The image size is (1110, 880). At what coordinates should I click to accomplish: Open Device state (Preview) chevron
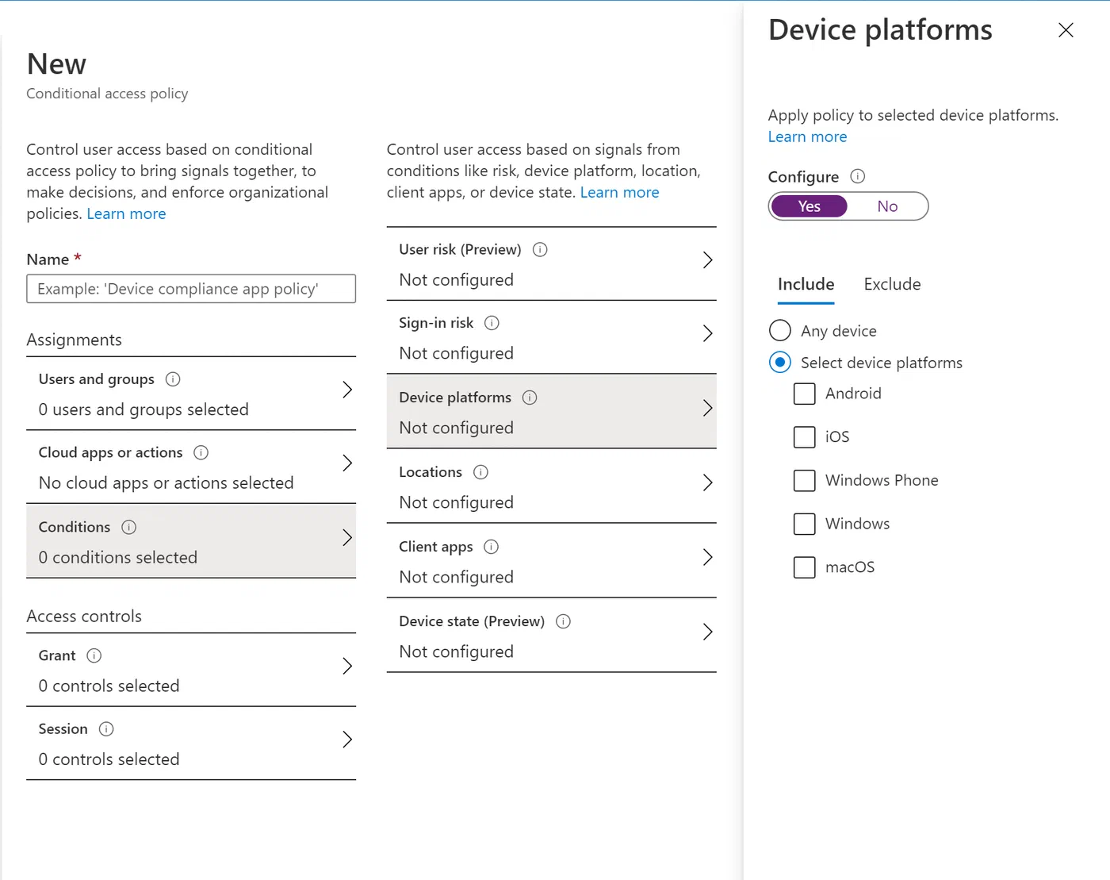pyautogui.click(x=708, y=632)
